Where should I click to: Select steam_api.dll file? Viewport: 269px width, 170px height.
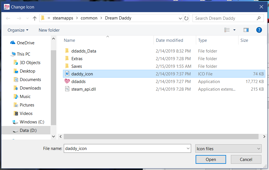coord(84,89)
